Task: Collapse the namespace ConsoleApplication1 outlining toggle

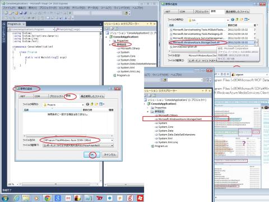Action: [13, 47]
